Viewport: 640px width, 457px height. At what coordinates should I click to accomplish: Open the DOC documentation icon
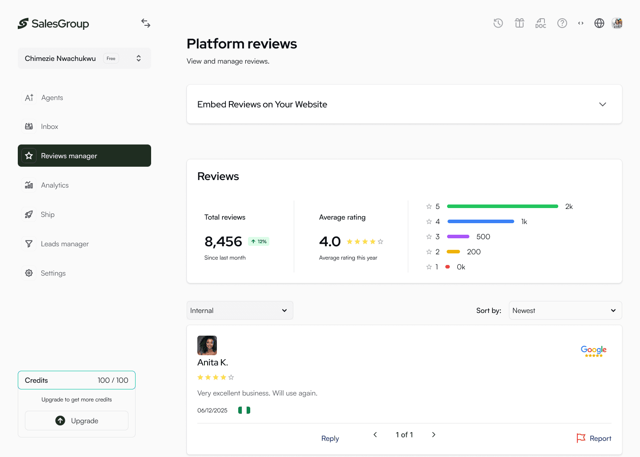(540, 23)
